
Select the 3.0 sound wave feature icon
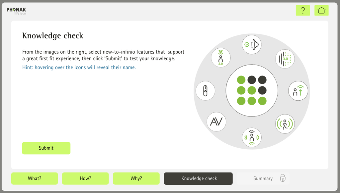tap(285, 59)
